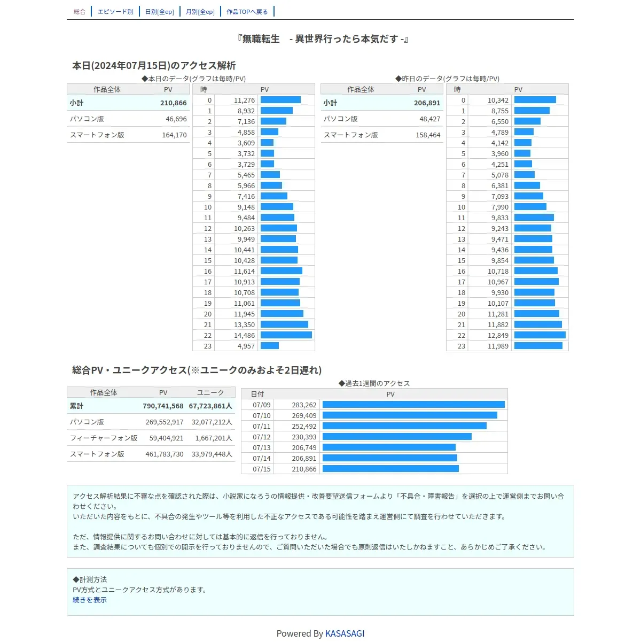Click the 本日(2024年07月15日)のアクセス解析 heading

[154, 65]
